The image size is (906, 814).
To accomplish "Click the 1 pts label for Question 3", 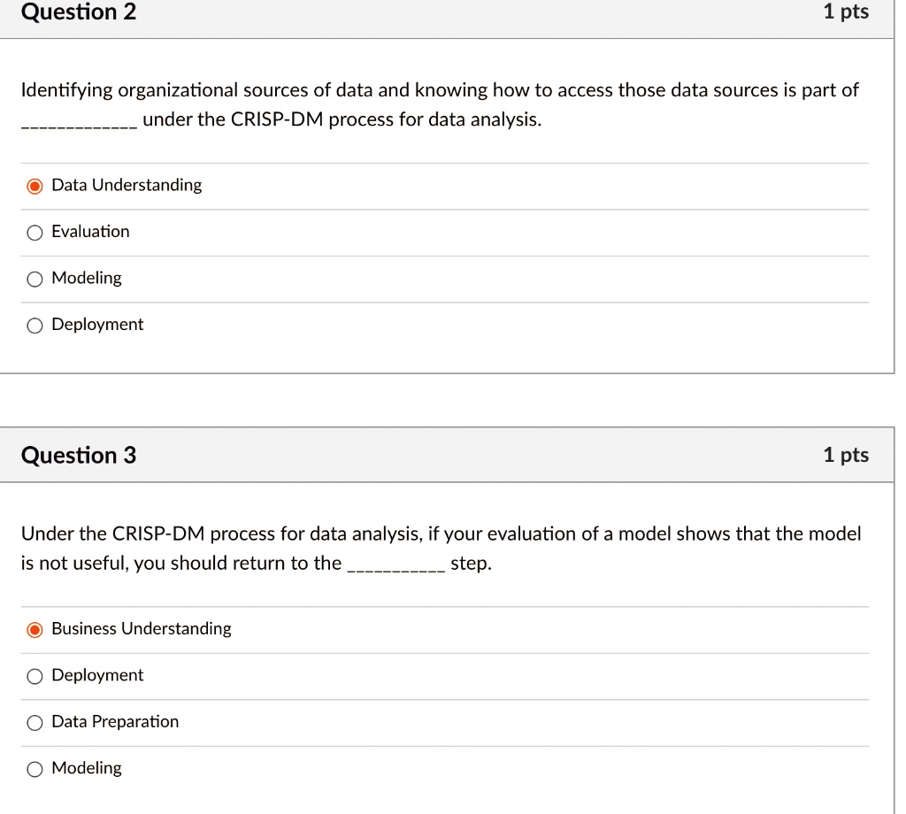I will (x=846, y=455).
